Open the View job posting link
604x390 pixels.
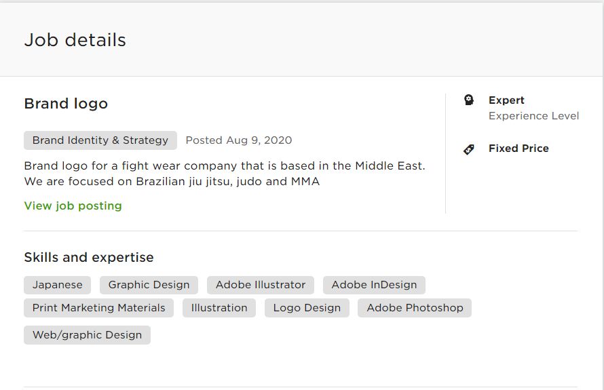pos(73,206)
